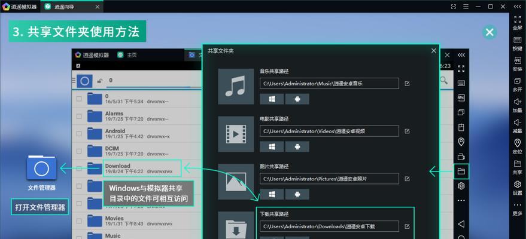Open the DCIM folder in the file list
Viewport: 526px width, 239px height.
pyautogui.click(x=137, y=151)
